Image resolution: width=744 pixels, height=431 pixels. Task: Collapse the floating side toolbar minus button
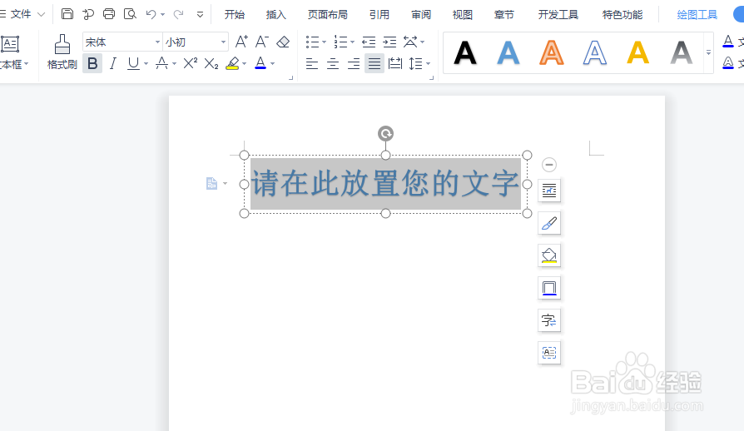coord(549,165)
